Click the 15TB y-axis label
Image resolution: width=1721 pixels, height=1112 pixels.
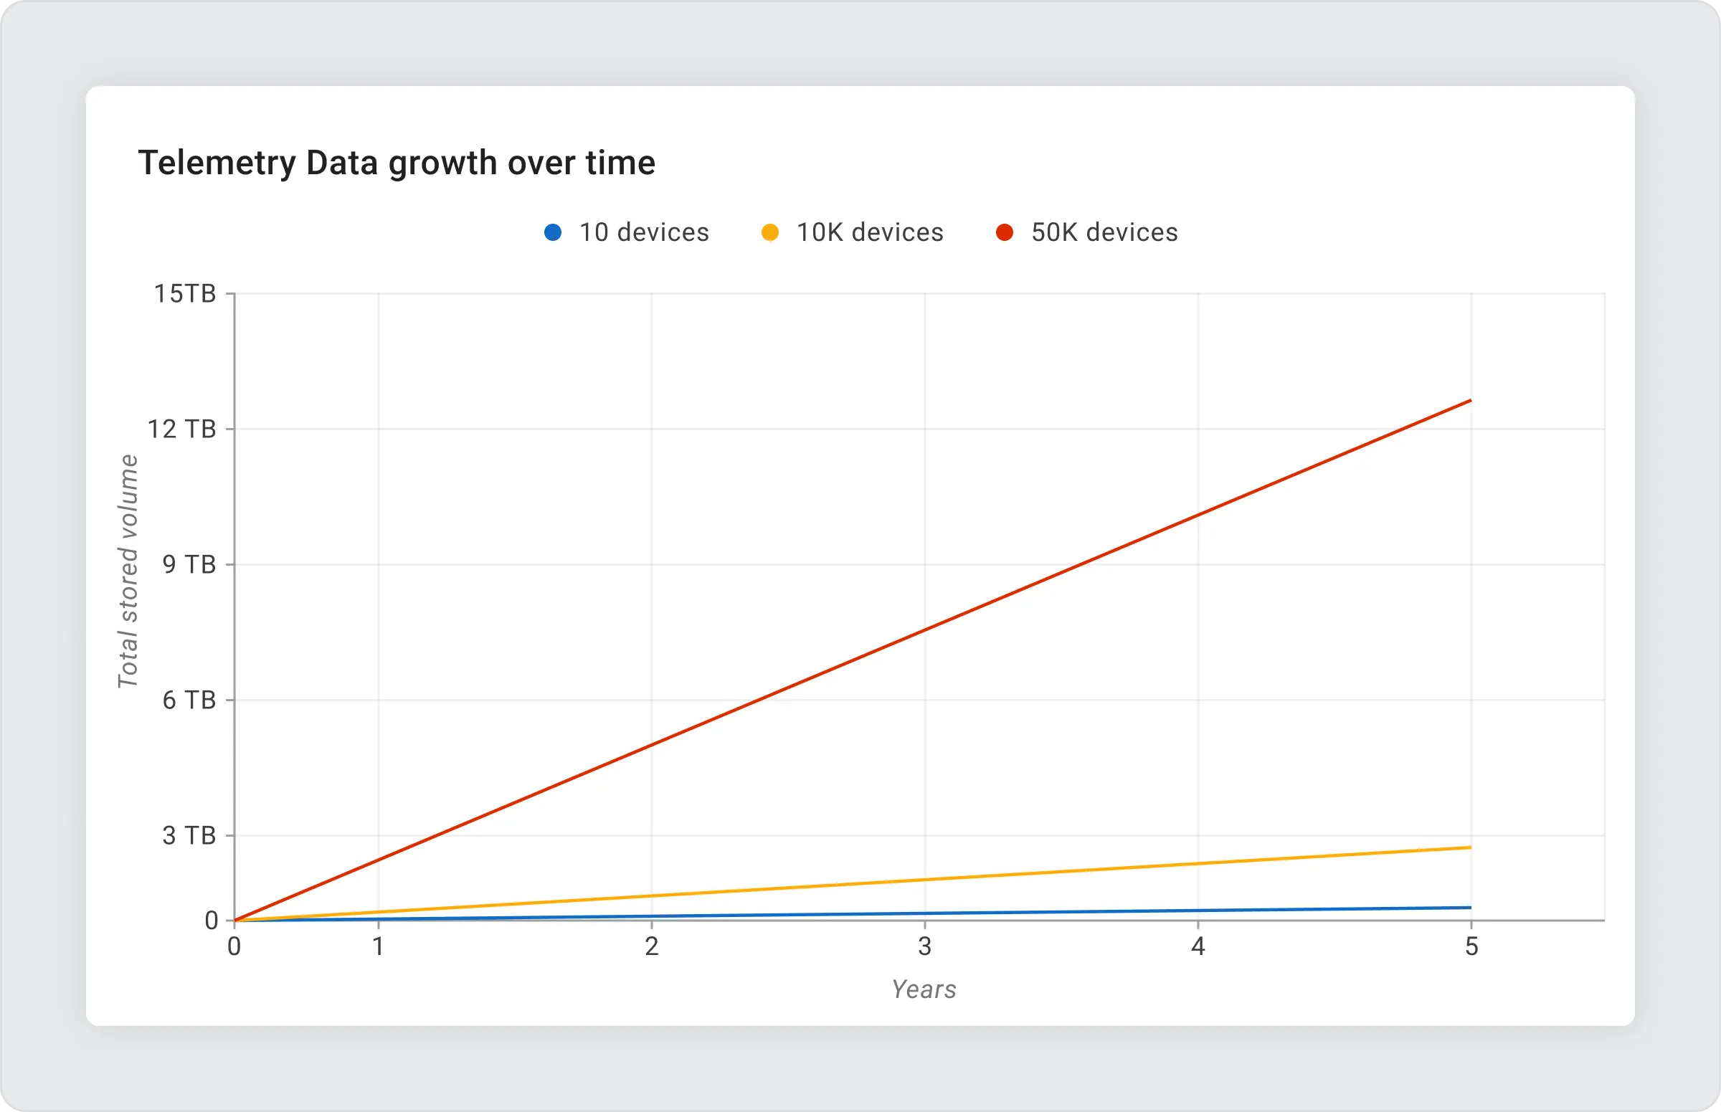tap(185, 294)
